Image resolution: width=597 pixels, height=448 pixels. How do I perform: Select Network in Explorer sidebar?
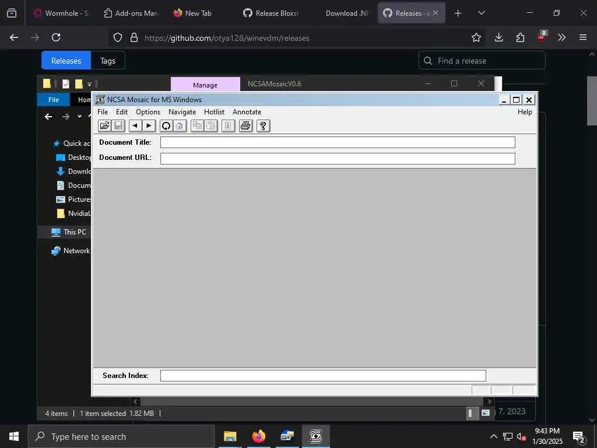(x=71, y=251)
